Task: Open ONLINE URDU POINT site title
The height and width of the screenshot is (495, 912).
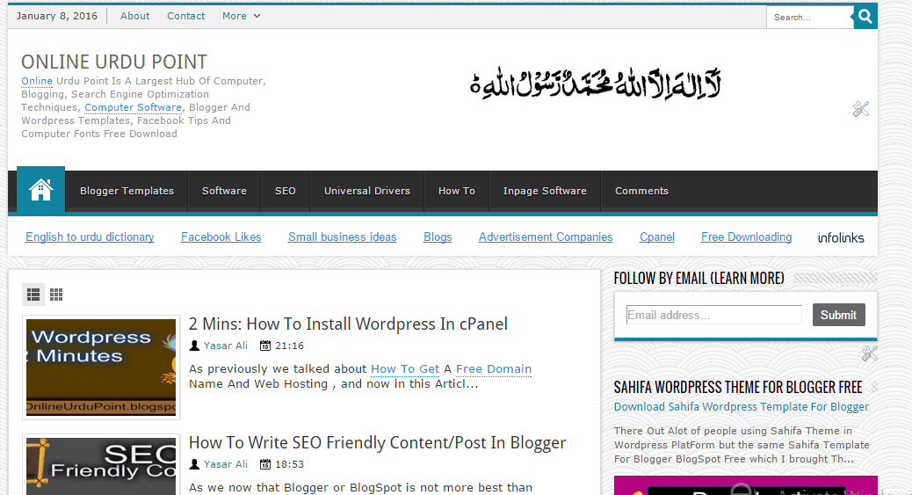Action: pyautogui.click(x=114, y=62)
